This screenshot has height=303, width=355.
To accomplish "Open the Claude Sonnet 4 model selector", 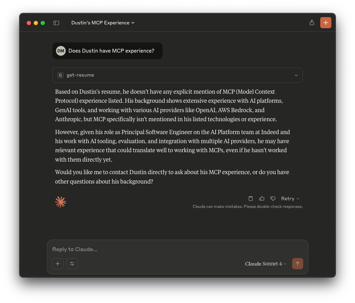I will [x=266, y=264].
